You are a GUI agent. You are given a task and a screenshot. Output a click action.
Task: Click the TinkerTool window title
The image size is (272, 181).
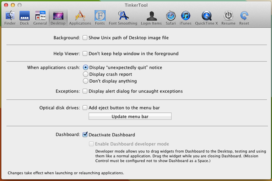pos(136,5)
